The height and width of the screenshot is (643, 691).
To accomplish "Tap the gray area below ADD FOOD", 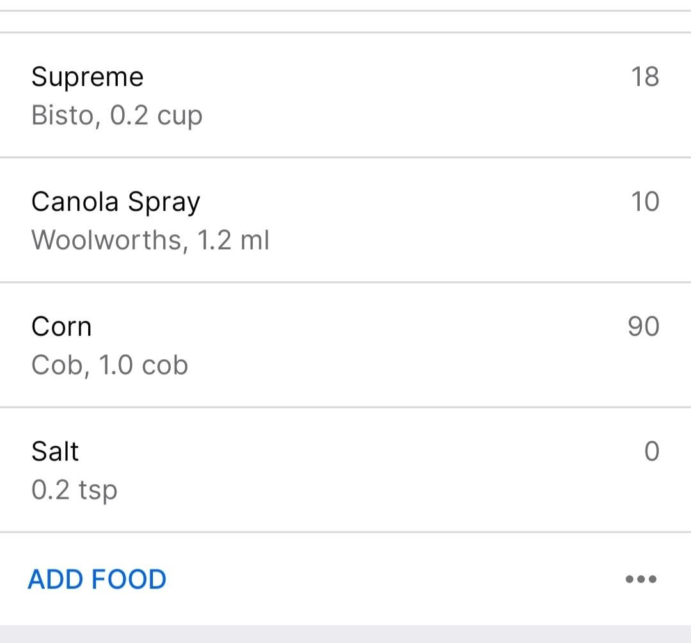I will click(x=345, y=634).
